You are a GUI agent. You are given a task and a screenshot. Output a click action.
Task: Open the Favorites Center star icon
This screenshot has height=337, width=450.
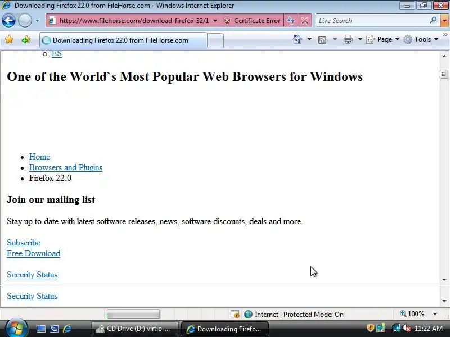point(9,39)
